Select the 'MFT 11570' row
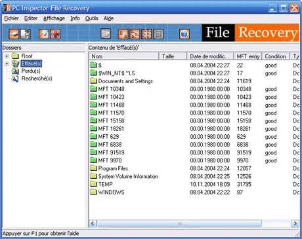The height and width of the screenshot is (239, 302). (x=194, y=113)
